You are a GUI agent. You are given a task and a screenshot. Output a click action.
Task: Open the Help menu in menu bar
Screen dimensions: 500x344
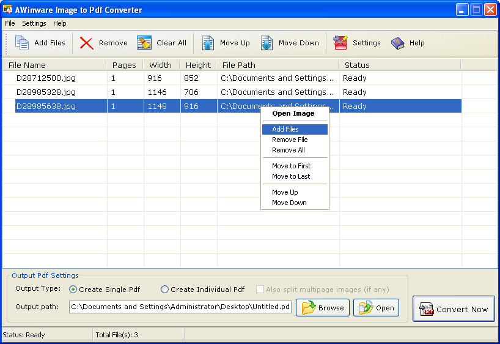pos(60,23)
